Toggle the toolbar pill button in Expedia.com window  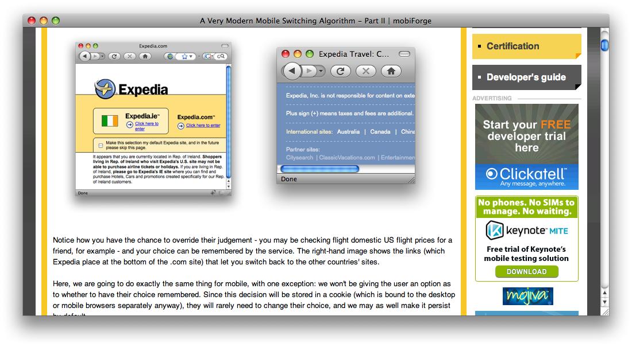225,46
